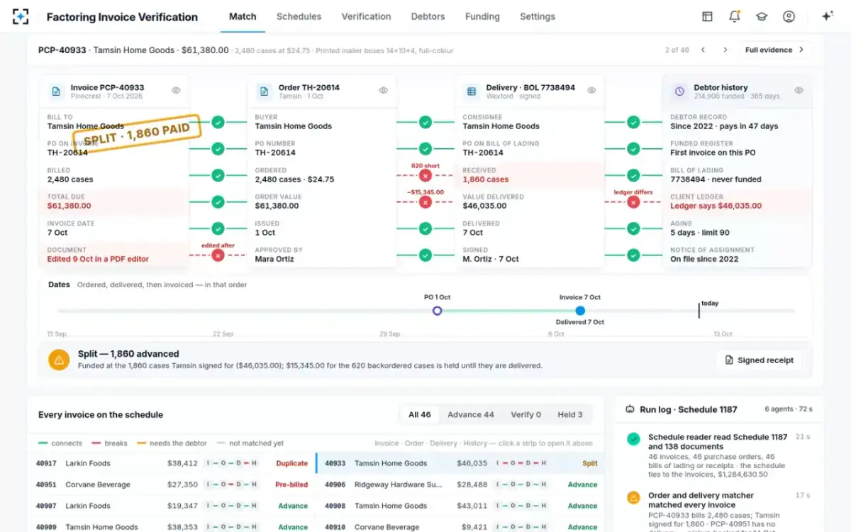Screen dimensions: 851x532
Task: Click orange icon on Order and delivery matcher
Action: 633,497
